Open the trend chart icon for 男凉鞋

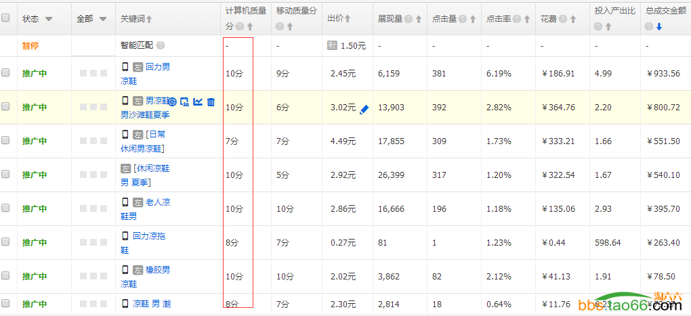[x=198, y=101]
